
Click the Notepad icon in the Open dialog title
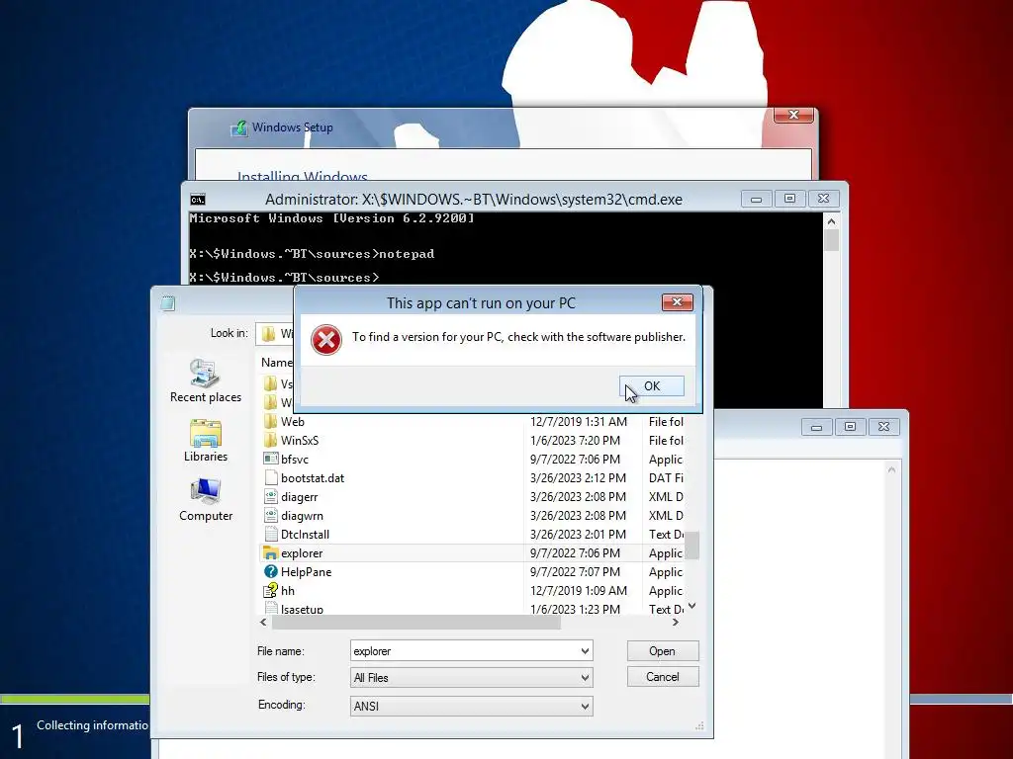[x=168, y=302]
